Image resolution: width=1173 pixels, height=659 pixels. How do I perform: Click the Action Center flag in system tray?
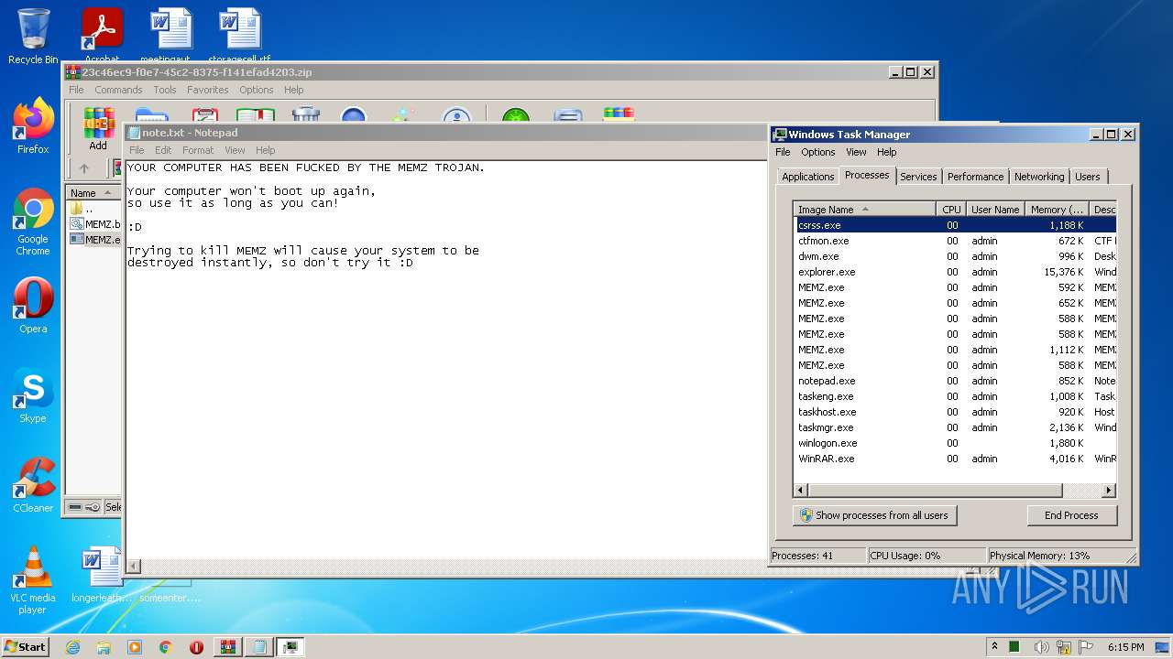tap(1085, 647)
